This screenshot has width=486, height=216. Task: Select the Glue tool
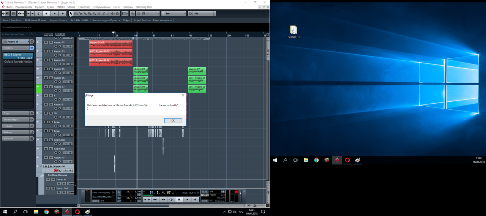click(85, 13)
